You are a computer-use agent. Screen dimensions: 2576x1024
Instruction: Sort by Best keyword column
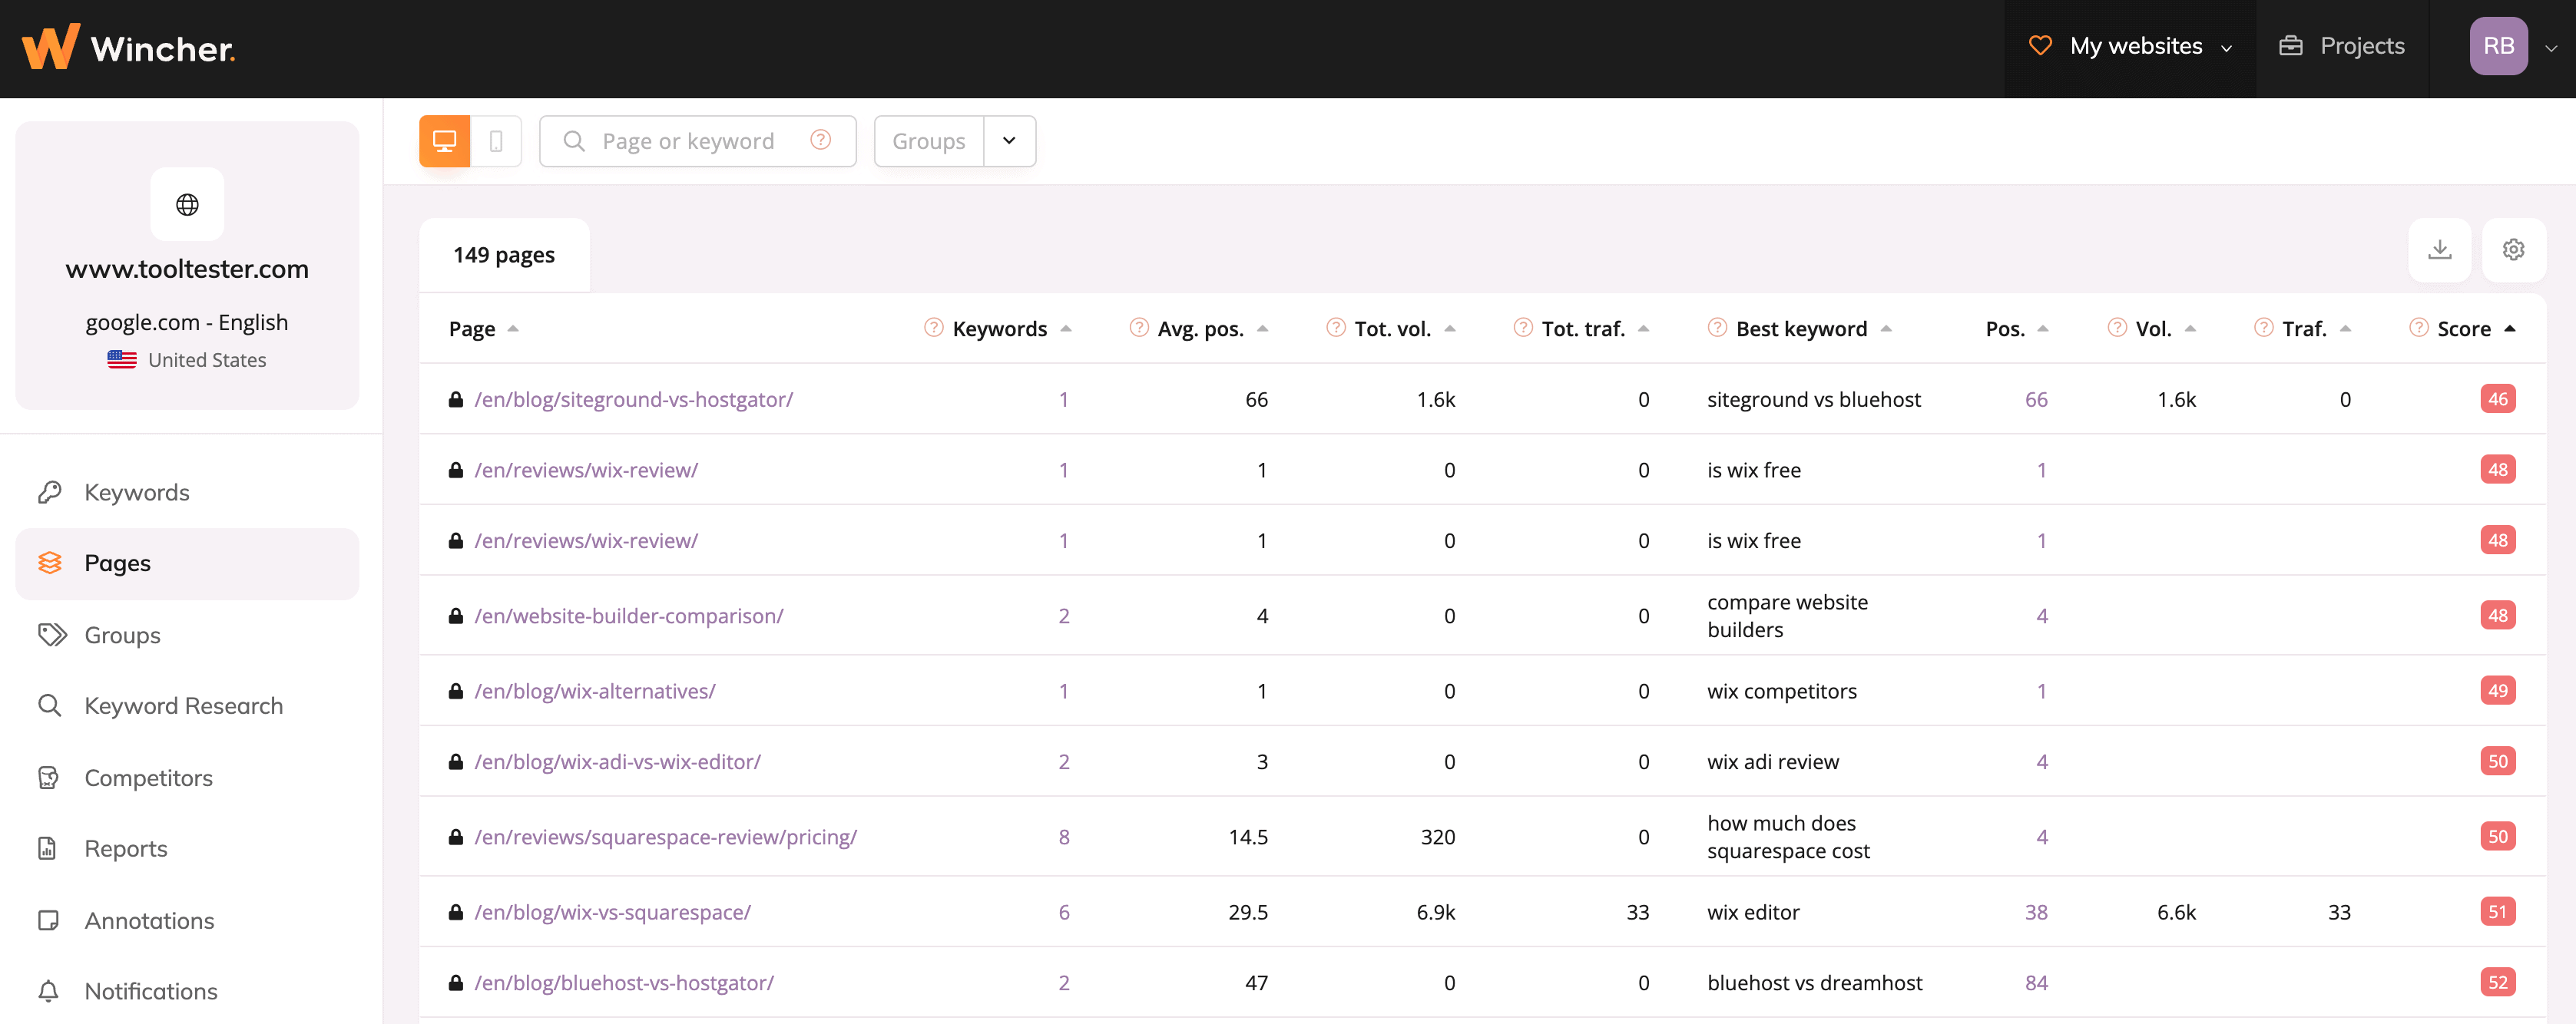[1813, 329]
